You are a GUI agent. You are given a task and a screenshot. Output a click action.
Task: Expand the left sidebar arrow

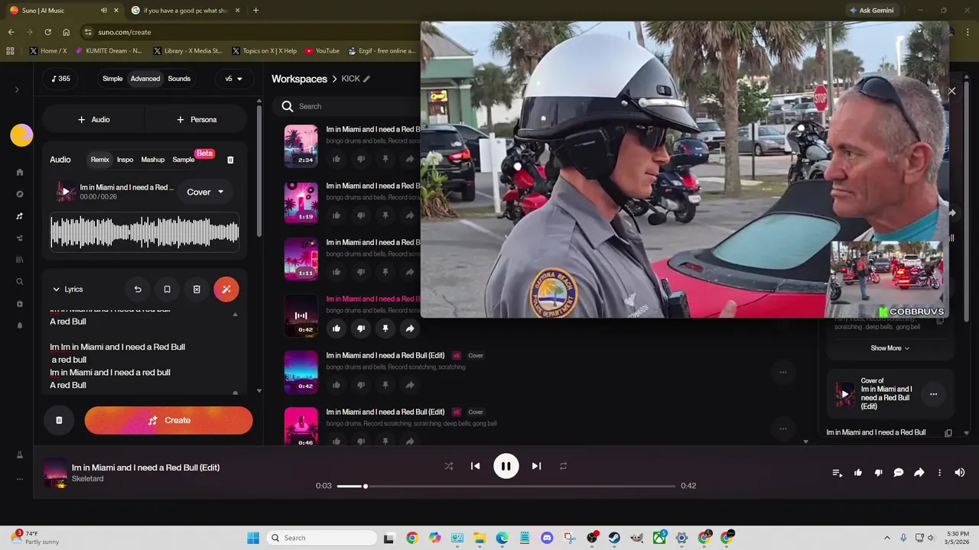pyautogui.click(x=17, y=90)
